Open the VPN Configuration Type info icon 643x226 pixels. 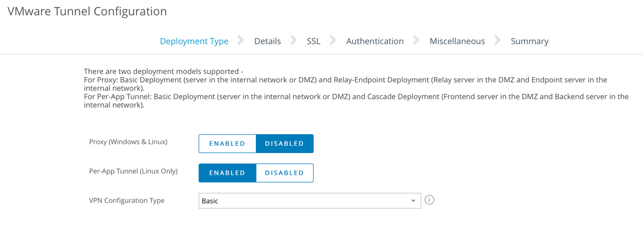[429, 200]
